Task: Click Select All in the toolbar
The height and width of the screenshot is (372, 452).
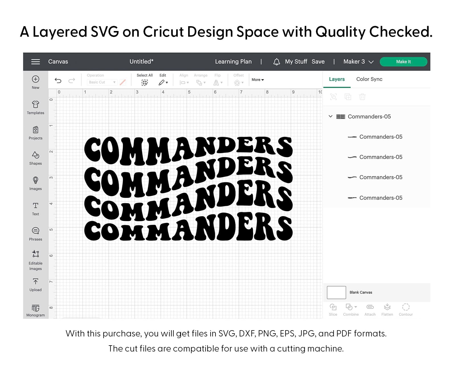Action: [145, 82]
